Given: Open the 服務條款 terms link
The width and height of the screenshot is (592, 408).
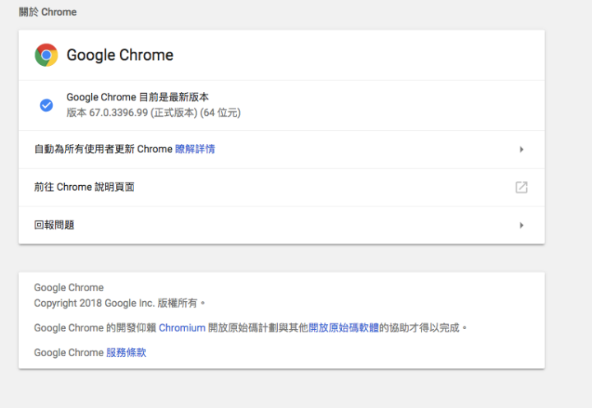Looking at the screenshot, I should 126,352.
